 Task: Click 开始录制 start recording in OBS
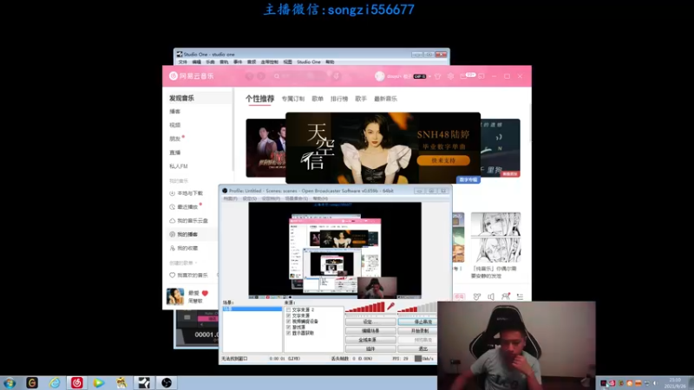point(417,331)
